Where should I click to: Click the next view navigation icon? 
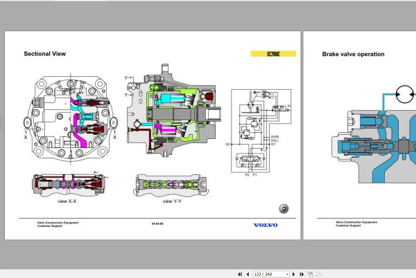tap(310, 275)
